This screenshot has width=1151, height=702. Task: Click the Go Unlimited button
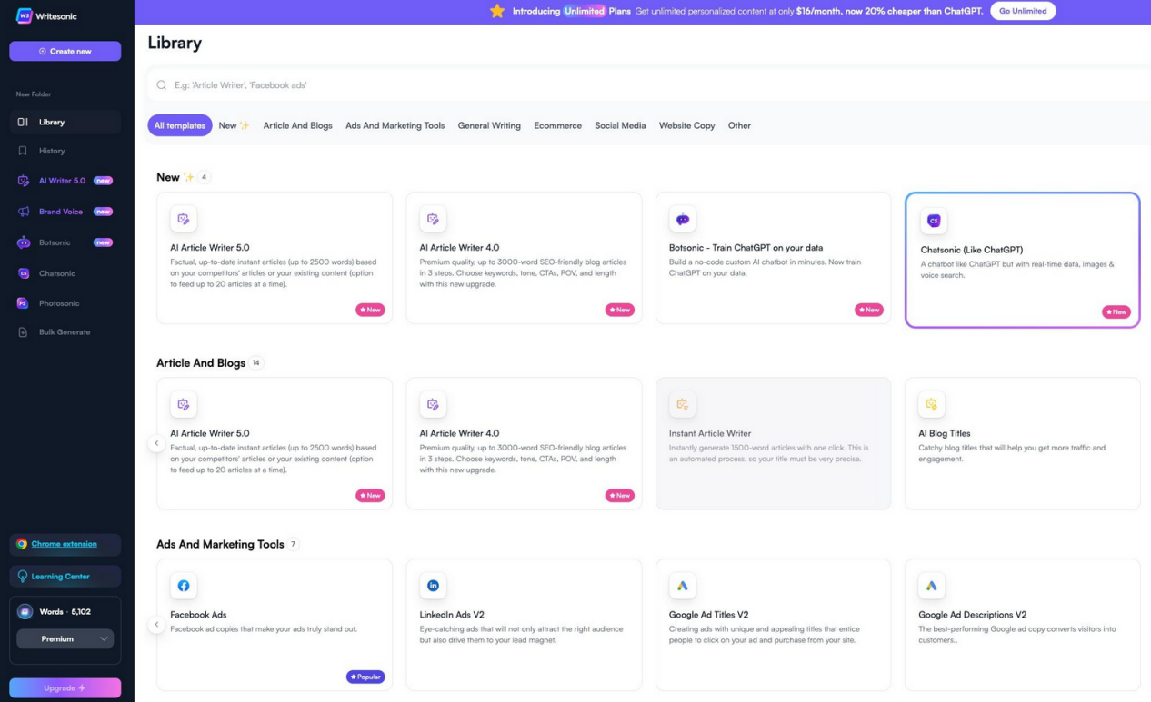(1023, 11)
